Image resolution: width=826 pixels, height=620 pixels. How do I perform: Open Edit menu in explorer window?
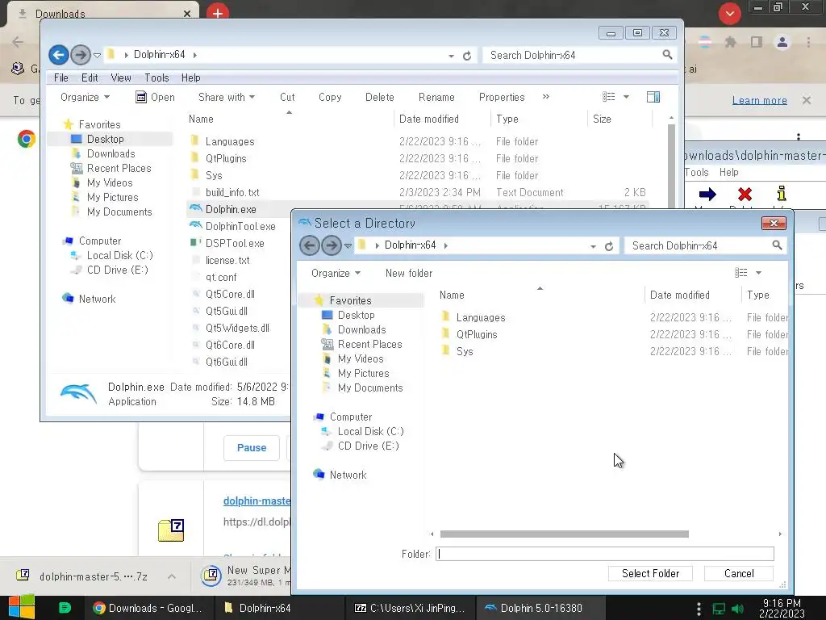[90, 77]
